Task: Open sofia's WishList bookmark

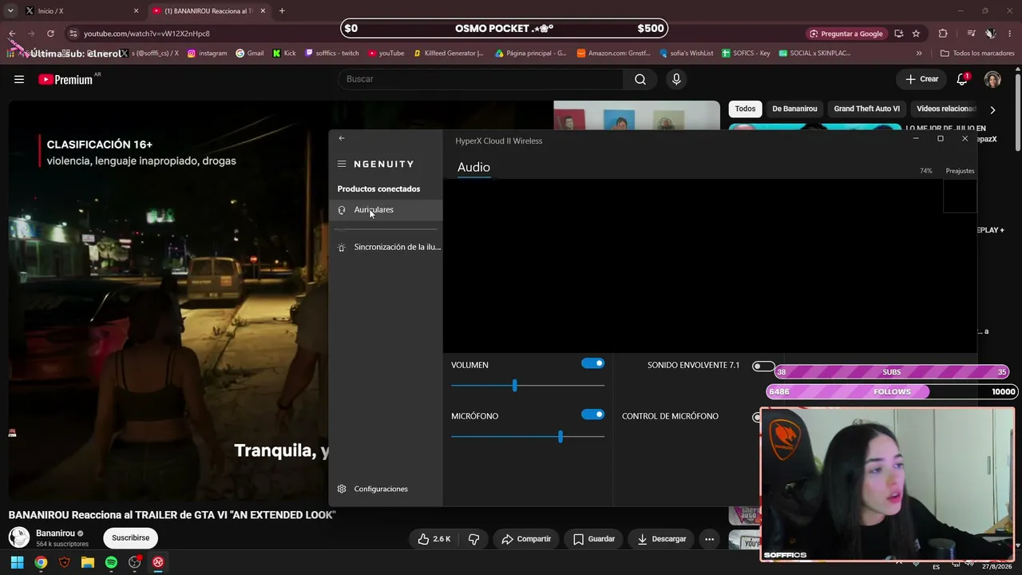Action: click(687, 54)
